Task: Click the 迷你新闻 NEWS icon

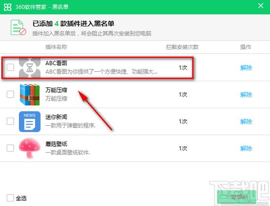Action: coord(30,121)
